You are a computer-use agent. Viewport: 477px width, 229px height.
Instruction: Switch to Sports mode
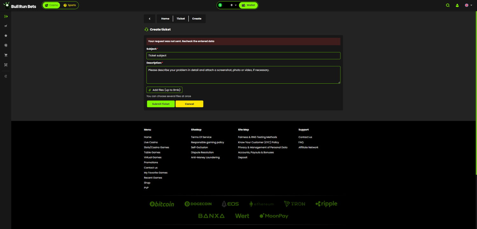click(70, 5)
